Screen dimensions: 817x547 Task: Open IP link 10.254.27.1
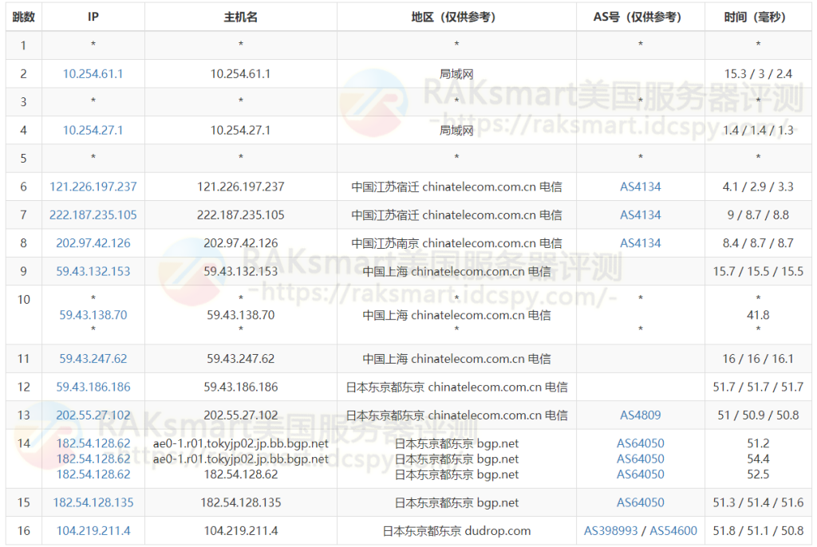tap(93, 130)
